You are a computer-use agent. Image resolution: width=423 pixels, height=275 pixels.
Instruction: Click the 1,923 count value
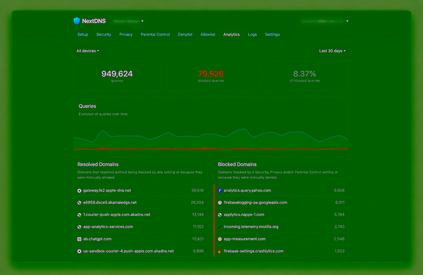pos(340,251)
